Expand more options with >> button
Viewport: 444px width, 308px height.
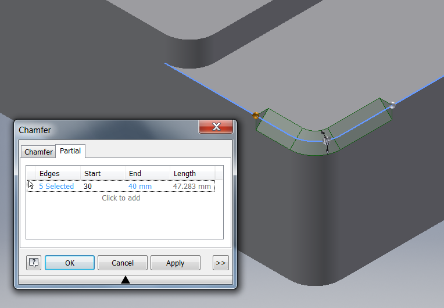tap(220, 263)
